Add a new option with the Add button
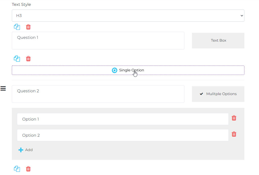The width and height of the screenshot is (259, 175). point(25,150)
